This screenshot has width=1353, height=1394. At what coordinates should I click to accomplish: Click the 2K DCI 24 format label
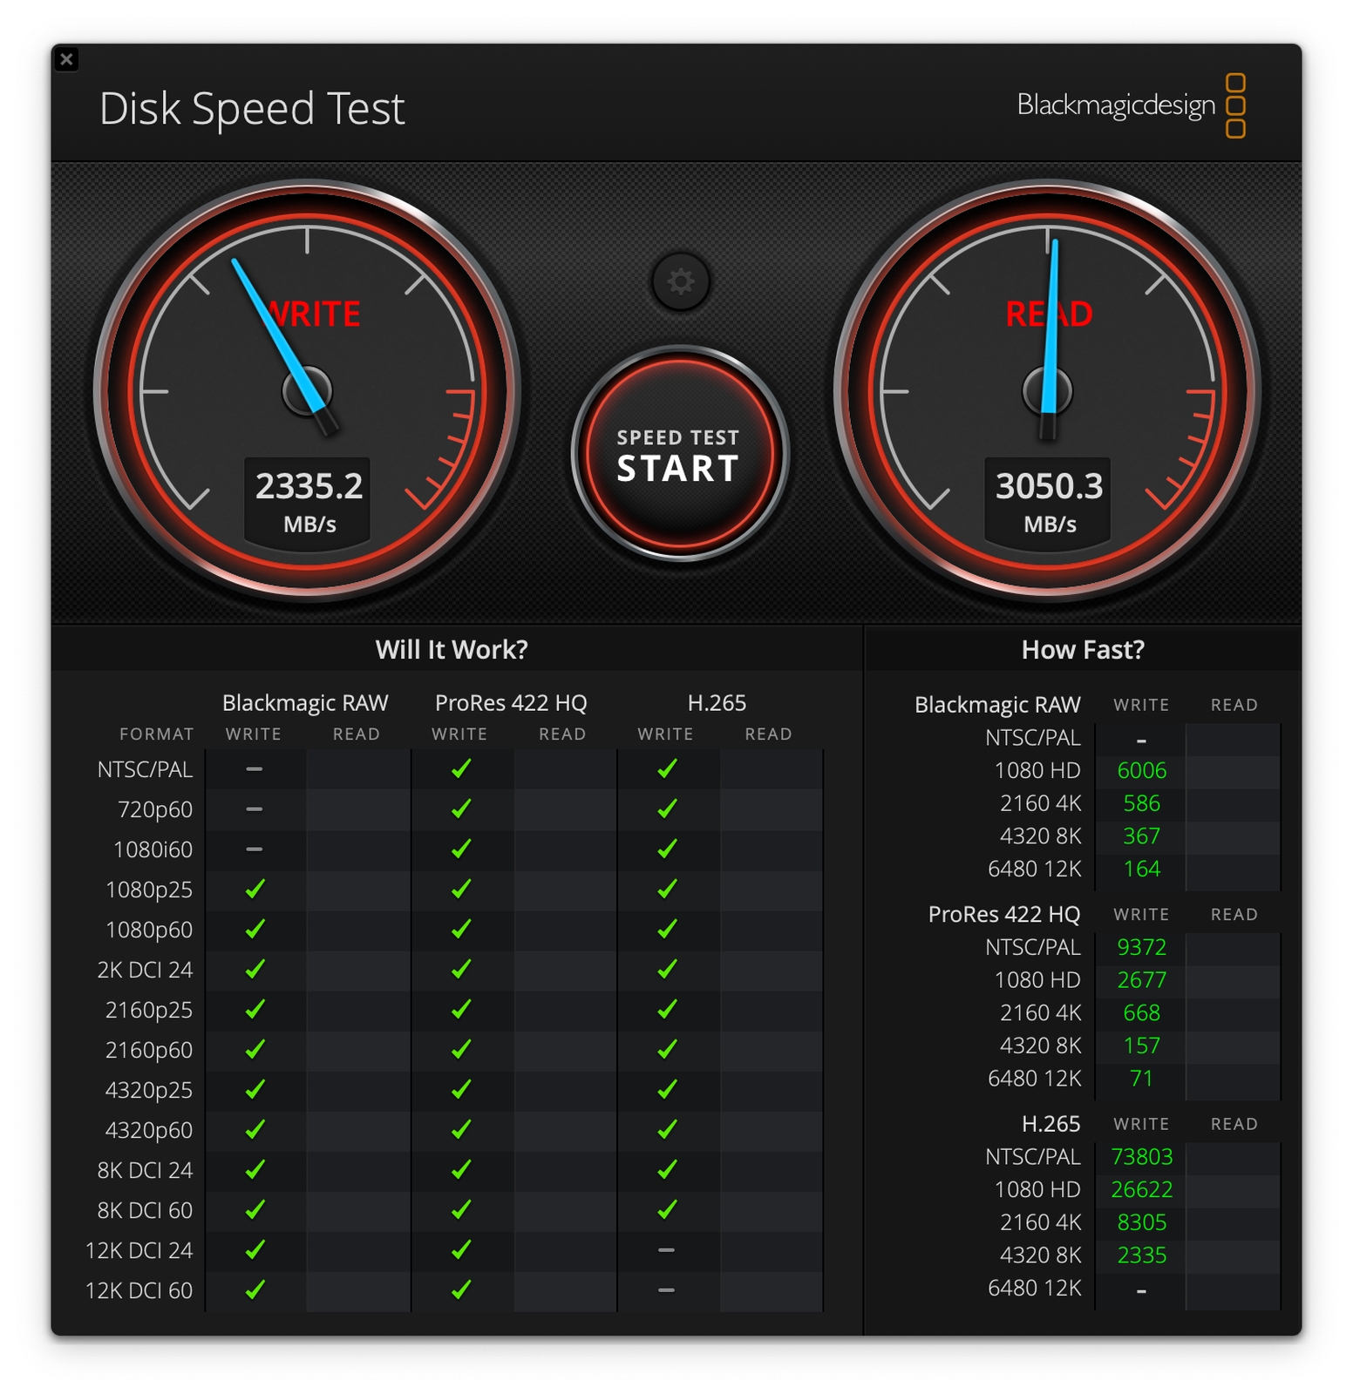tap(145, 970)
